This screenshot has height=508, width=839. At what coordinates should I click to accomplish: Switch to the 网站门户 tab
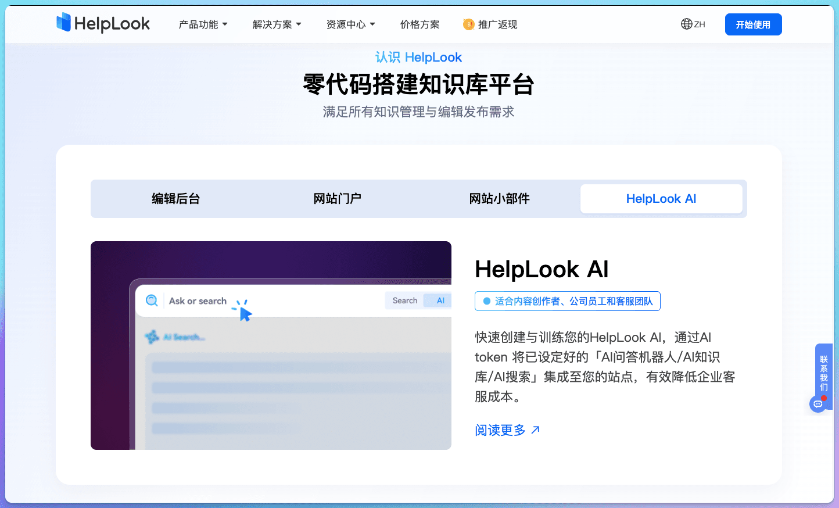click(338, 199)
